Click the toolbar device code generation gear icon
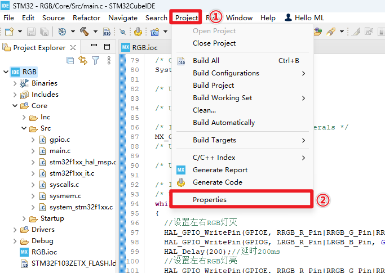 pyautogui.click(x=138, y=32)
